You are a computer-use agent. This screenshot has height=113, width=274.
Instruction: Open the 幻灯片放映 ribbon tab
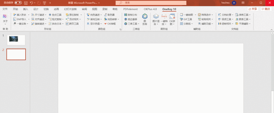coord(70,9)
